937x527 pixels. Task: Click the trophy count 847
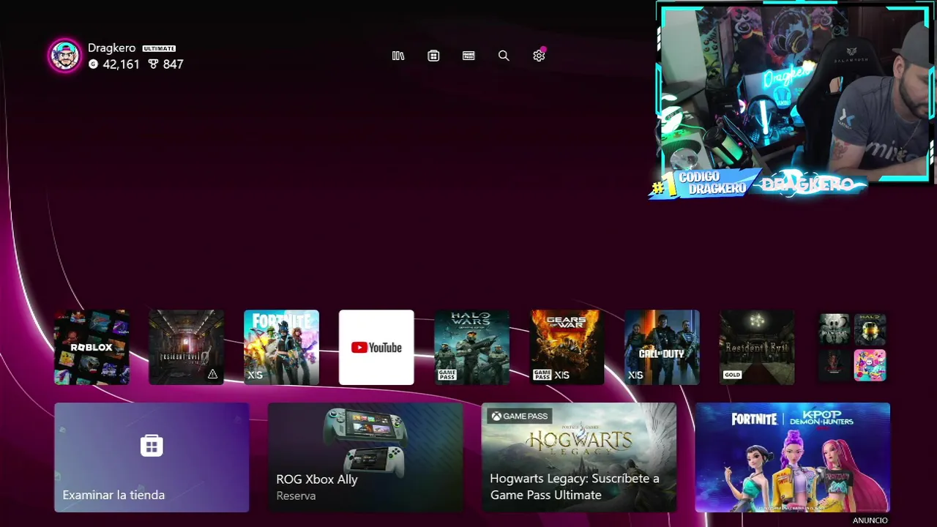coord(173,64)
